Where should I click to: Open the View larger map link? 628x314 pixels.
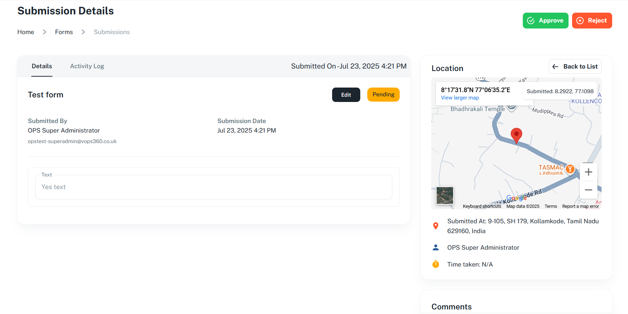[460, 98]
